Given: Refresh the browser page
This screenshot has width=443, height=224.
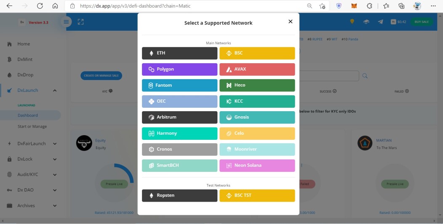Looking at the screenshot, I should [40, 6].
